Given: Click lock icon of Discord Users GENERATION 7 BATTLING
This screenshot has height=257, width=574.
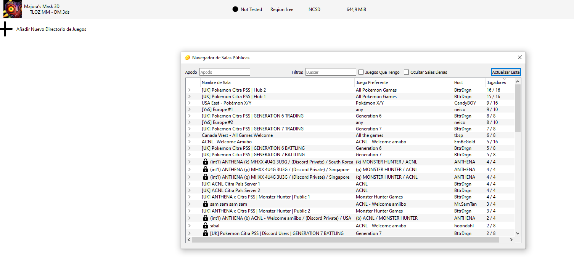Looking at the screenshot, I should point(205,233).
